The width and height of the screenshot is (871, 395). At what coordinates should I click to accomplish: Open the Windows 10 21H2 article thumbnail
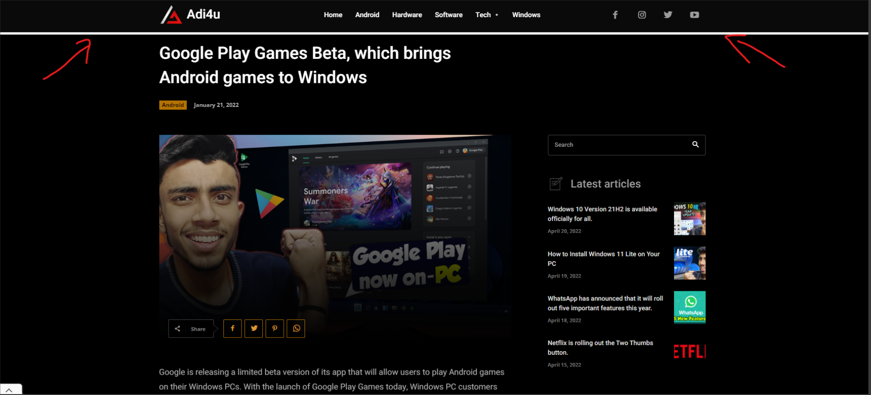pos(690,219)
